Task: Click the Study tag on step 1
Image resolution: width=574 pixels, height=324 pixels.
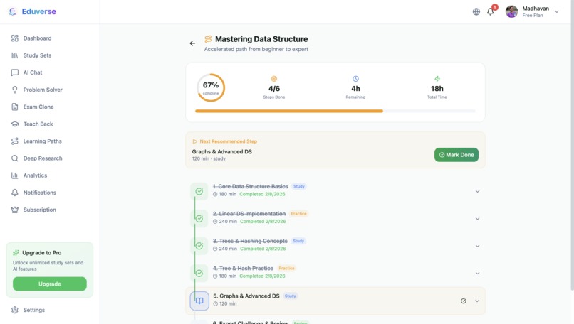Action: tap(298, 186)
